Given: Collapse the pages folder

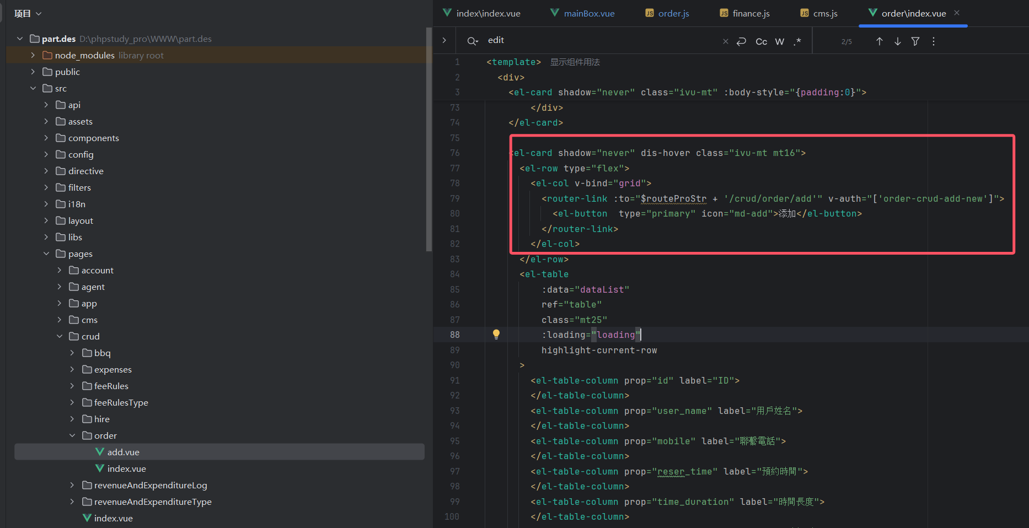Looking at the screenshot, I should [46, 254].
